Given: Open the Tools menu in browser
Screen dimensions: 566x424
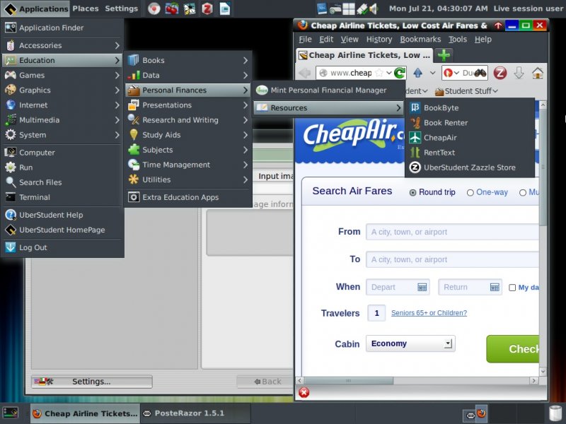Looking at the screenshot, I should point(458,40).
